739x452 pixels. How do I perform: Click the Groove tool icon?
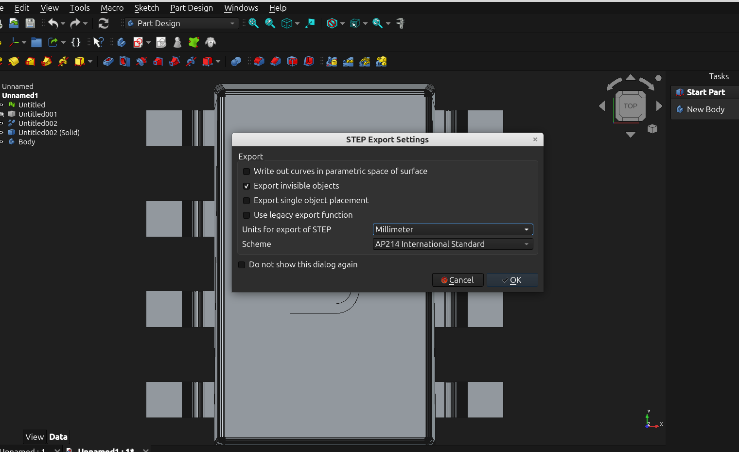(x=141, y=61)
